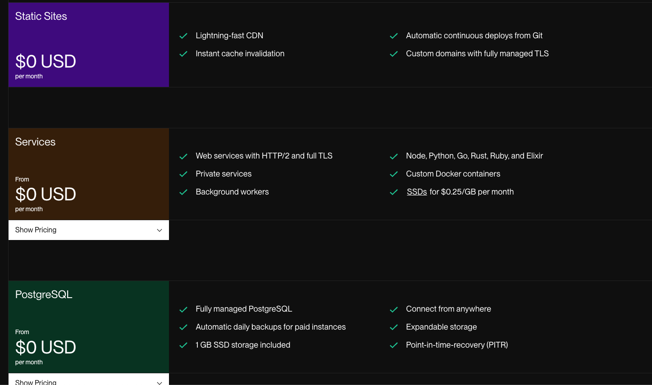652x385 pixels.
Task: Click the brown Services $0 USD price
Action: 46,194
